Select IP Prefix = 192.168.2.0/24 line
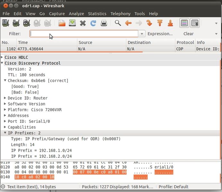 (41, 156)
